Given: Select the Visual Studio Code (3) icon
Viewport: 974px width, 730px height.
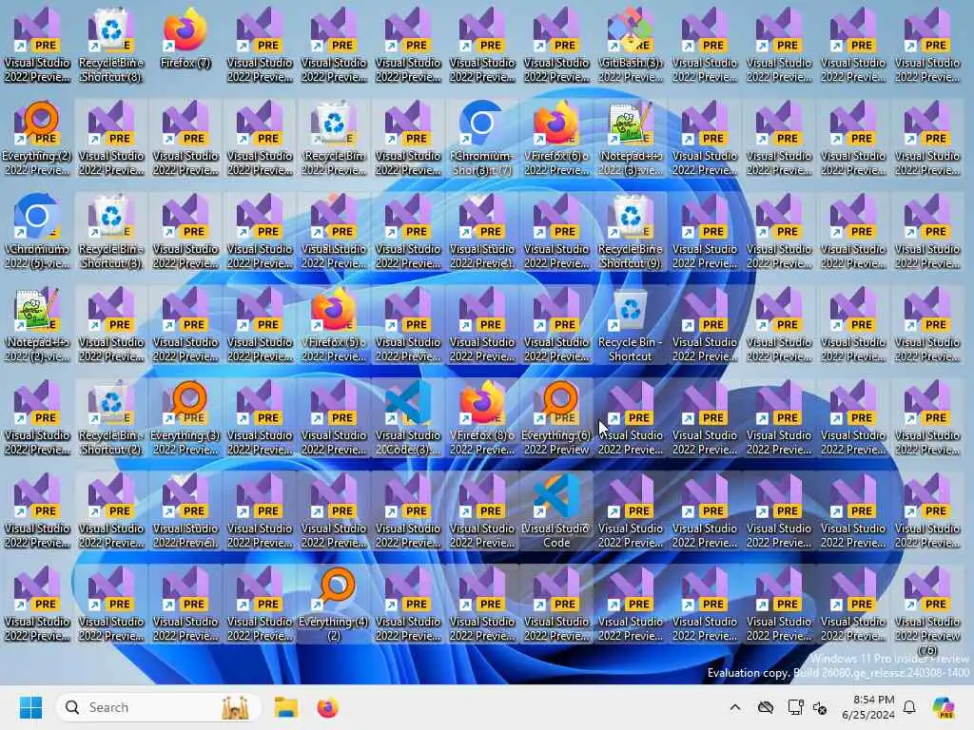Looking at the screenshot, I should coord(407,417).
